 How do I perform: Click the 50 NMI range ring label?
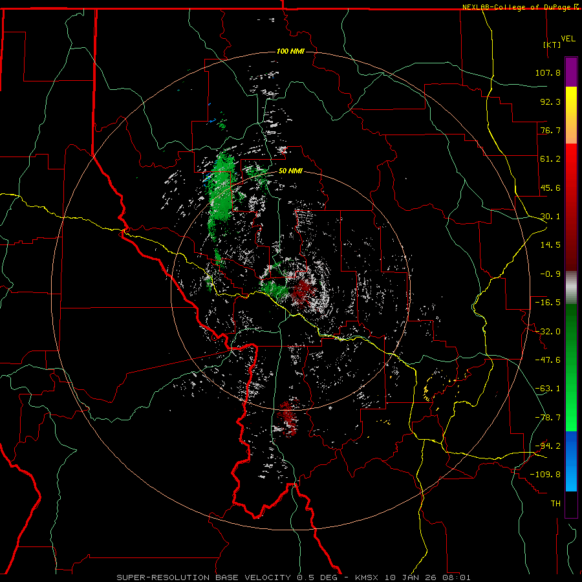coord(290,171)
